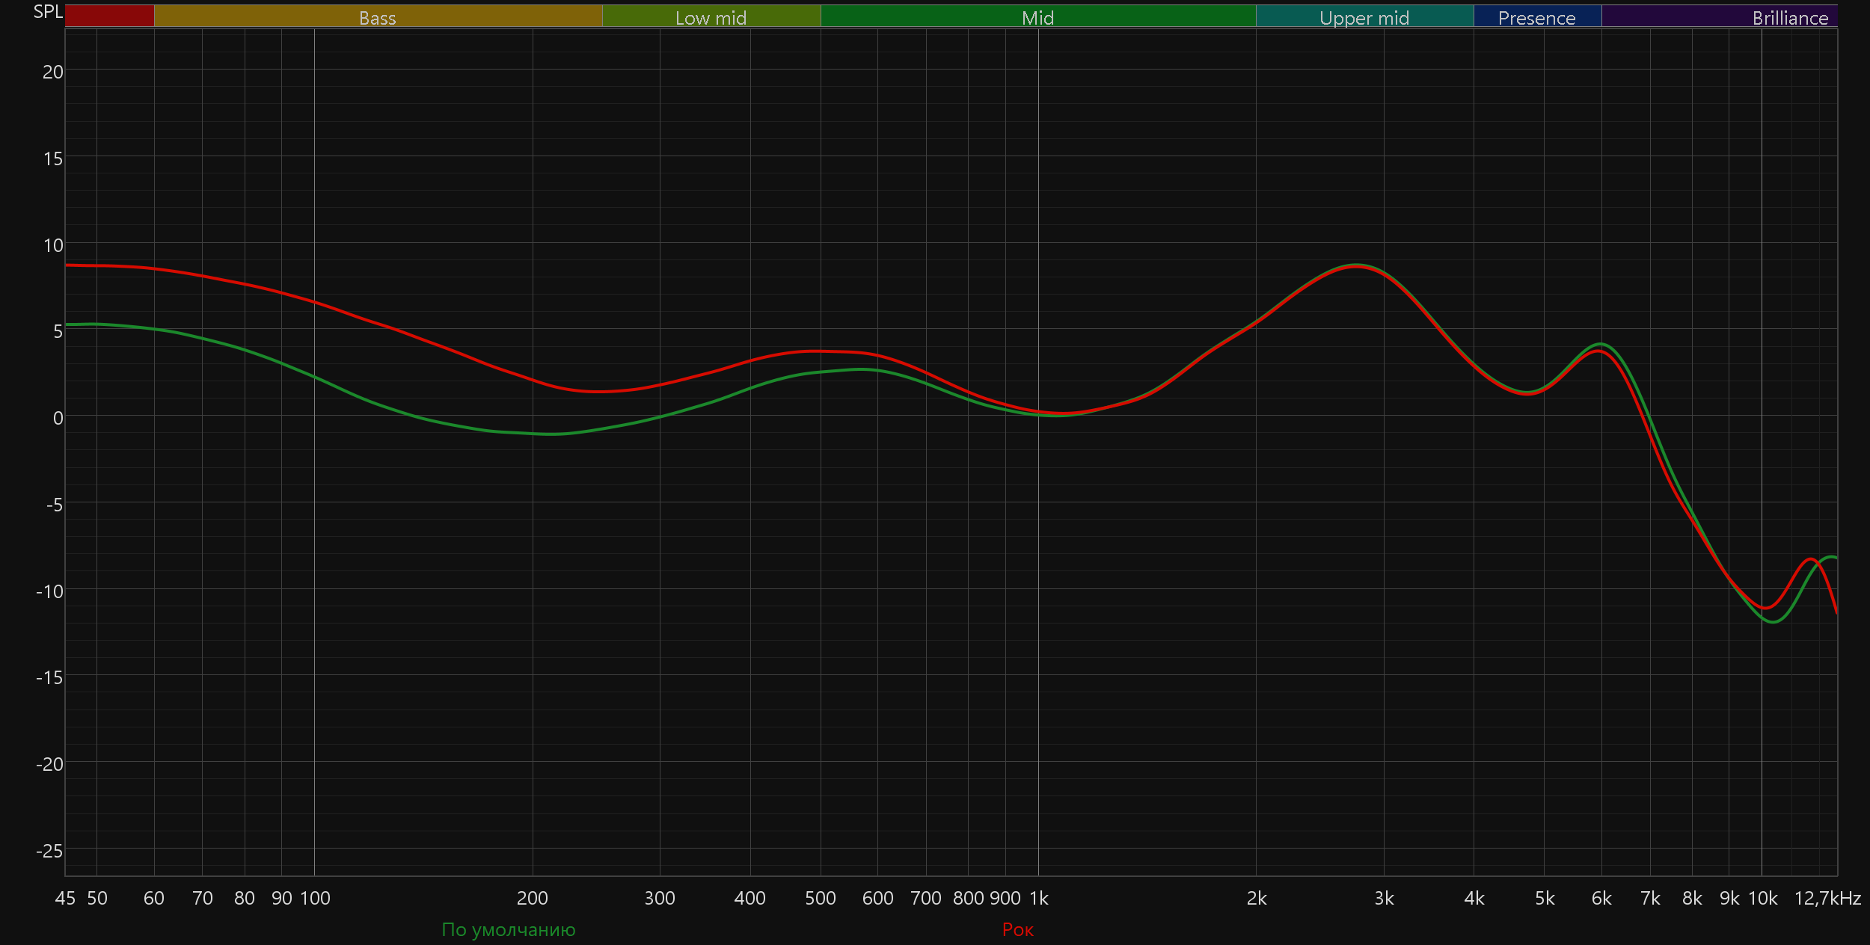
Task: Click the 6k frequency axis label
Action: 1601,898
